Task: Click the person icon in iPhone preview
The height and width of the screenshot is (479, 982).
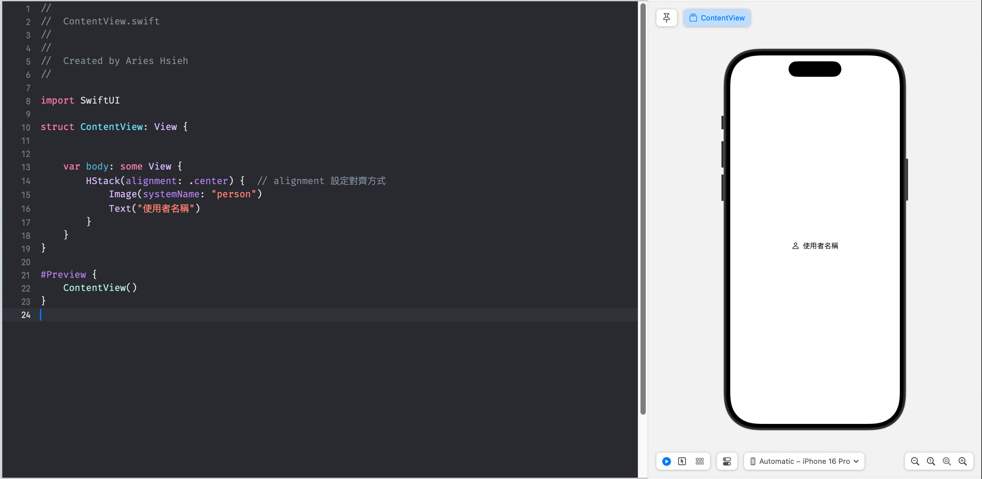Action: pos(795,246)
